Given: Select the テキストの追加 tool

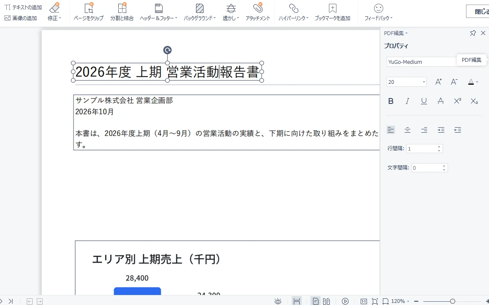Looking at the screenshot, I should click(x=23, y=7).
